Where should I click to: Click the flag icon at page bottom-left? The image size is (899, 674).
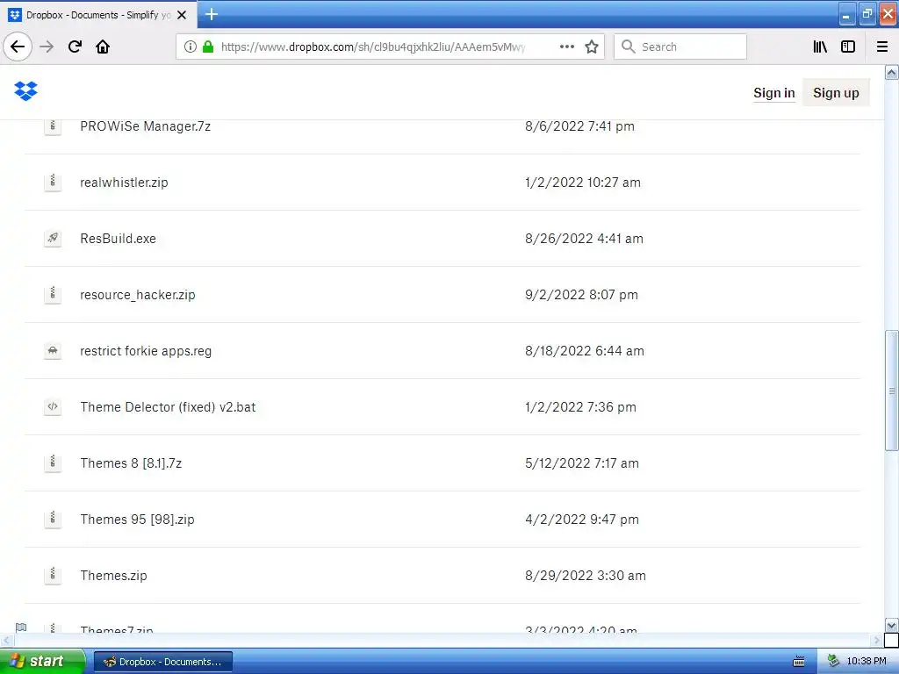[x=21, y=627]
